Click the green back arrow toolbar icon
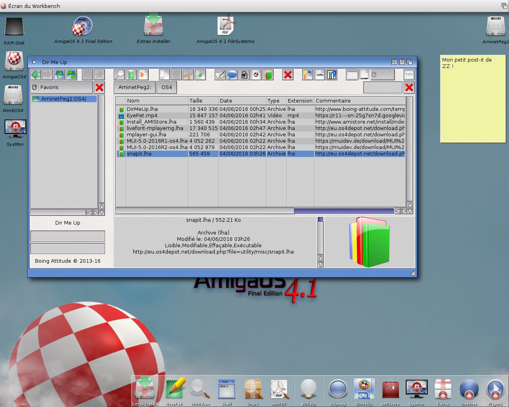 (36, 75)
